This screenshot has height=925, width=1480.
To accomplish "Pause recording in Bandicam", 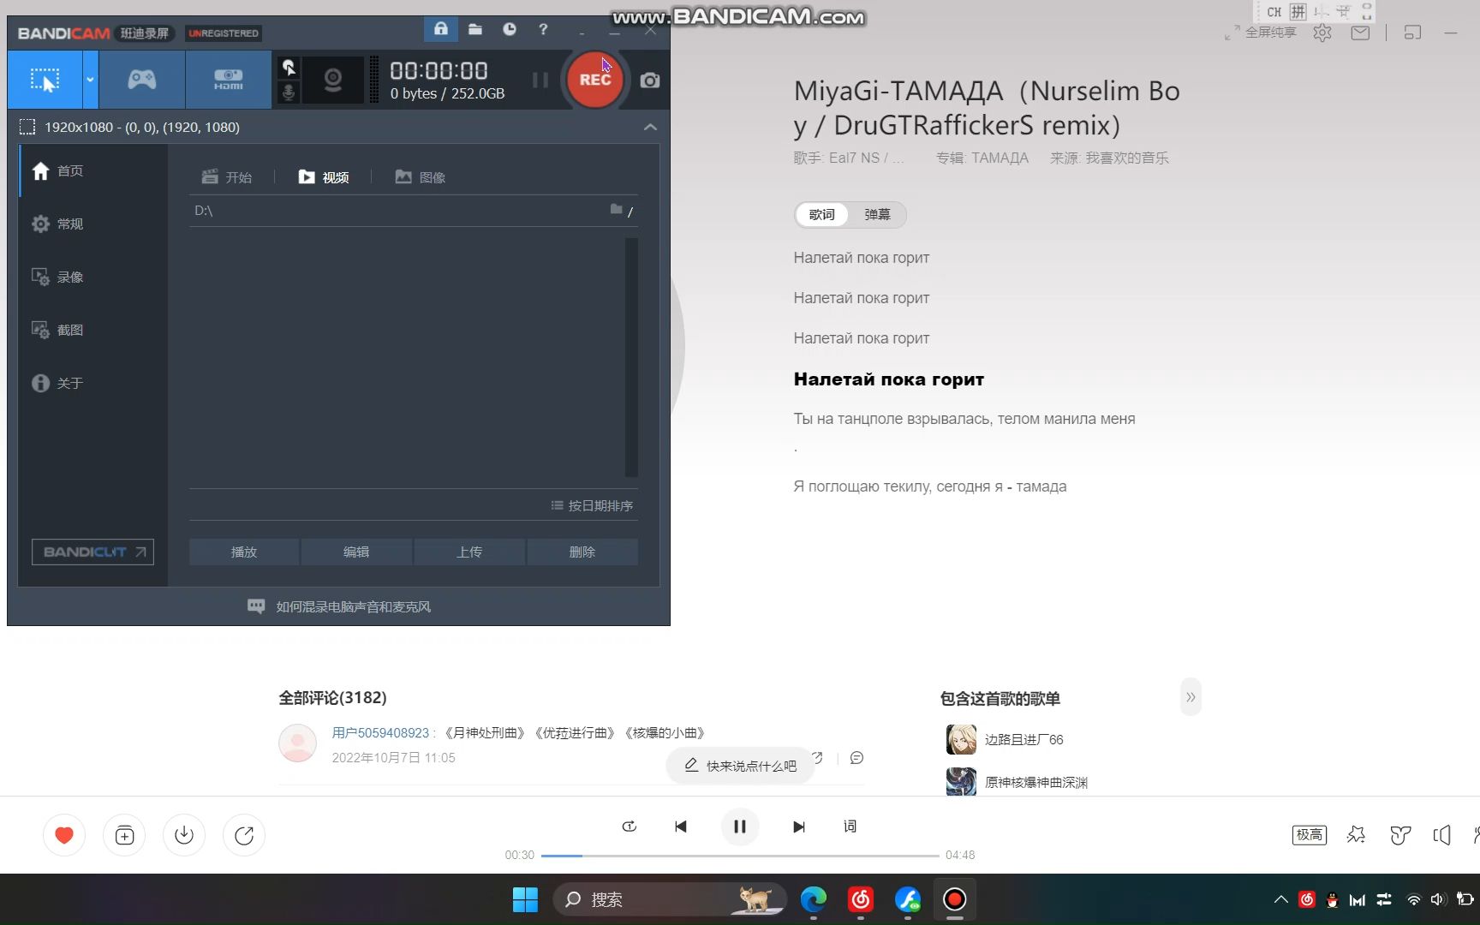I will pos(540,80).
